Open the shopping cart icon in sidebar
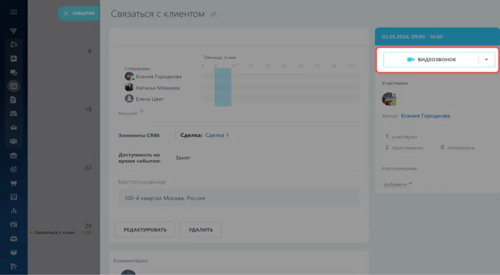500x275 pixels. point(13,183)
